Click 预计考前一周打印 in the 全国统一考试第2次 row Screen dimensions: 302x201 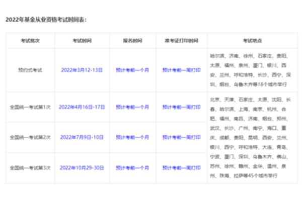181,137
